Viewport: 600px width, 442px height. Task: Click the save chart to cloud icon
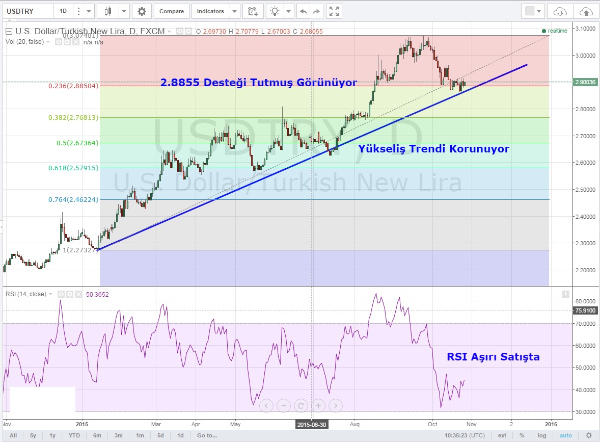pyautogui.click(x=586, y=11)
